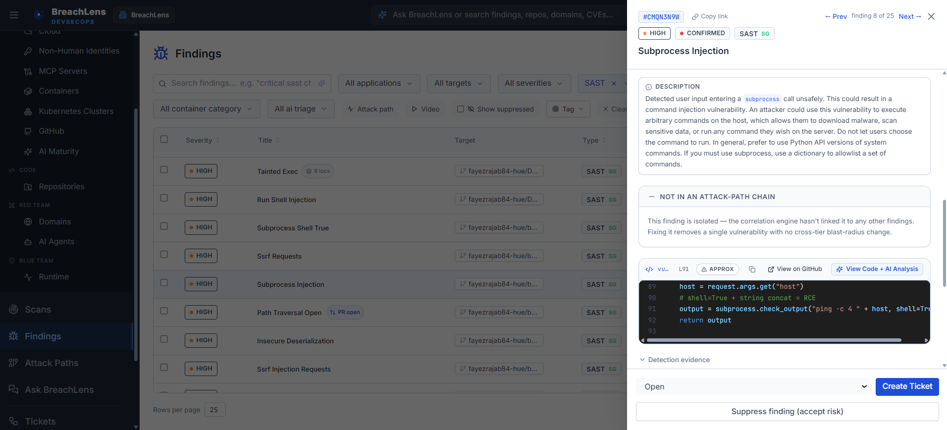Go to the Prev finding
The image size is (947, 430).
pos(836,16)
